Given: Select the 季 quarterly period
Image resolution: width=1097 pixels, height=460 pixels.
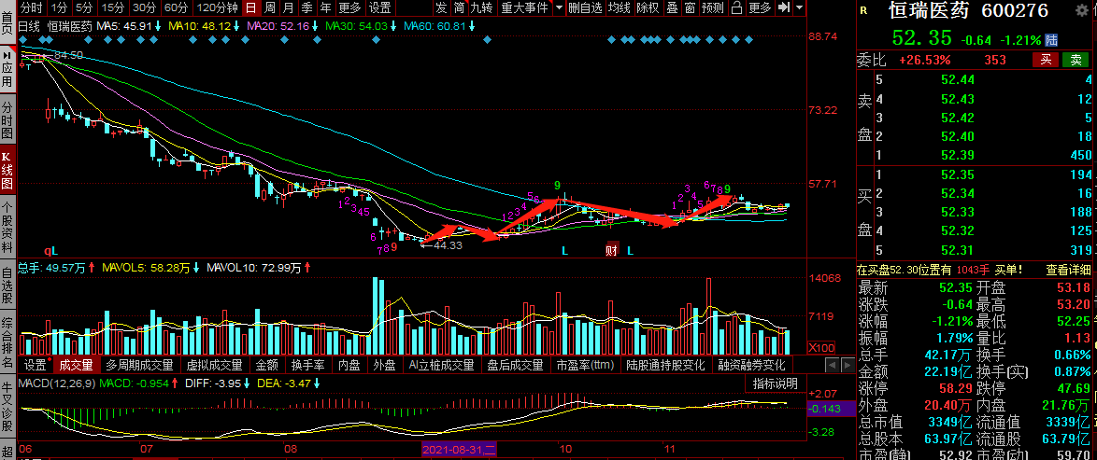Looking at the screenshot, I should point(307,7).
